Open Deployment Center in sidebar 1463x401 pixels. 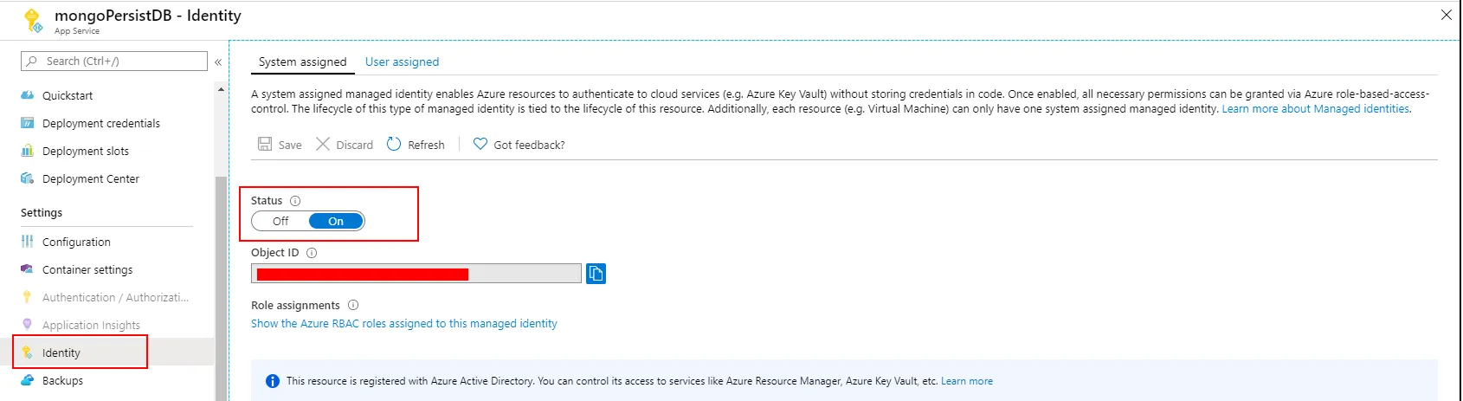pyautogui.click(x=90, y=179)
